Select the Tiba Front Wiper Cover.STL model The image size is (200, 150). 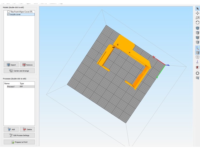pyautogui.click(x=21, y=11)
